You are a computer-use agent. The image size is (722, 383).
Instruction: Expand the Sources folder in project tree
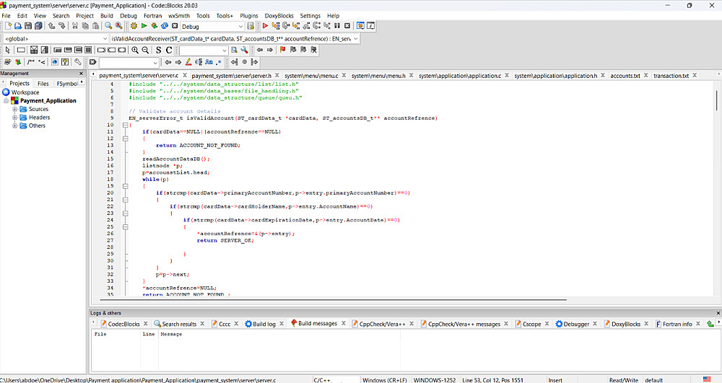tap(14, 110)
